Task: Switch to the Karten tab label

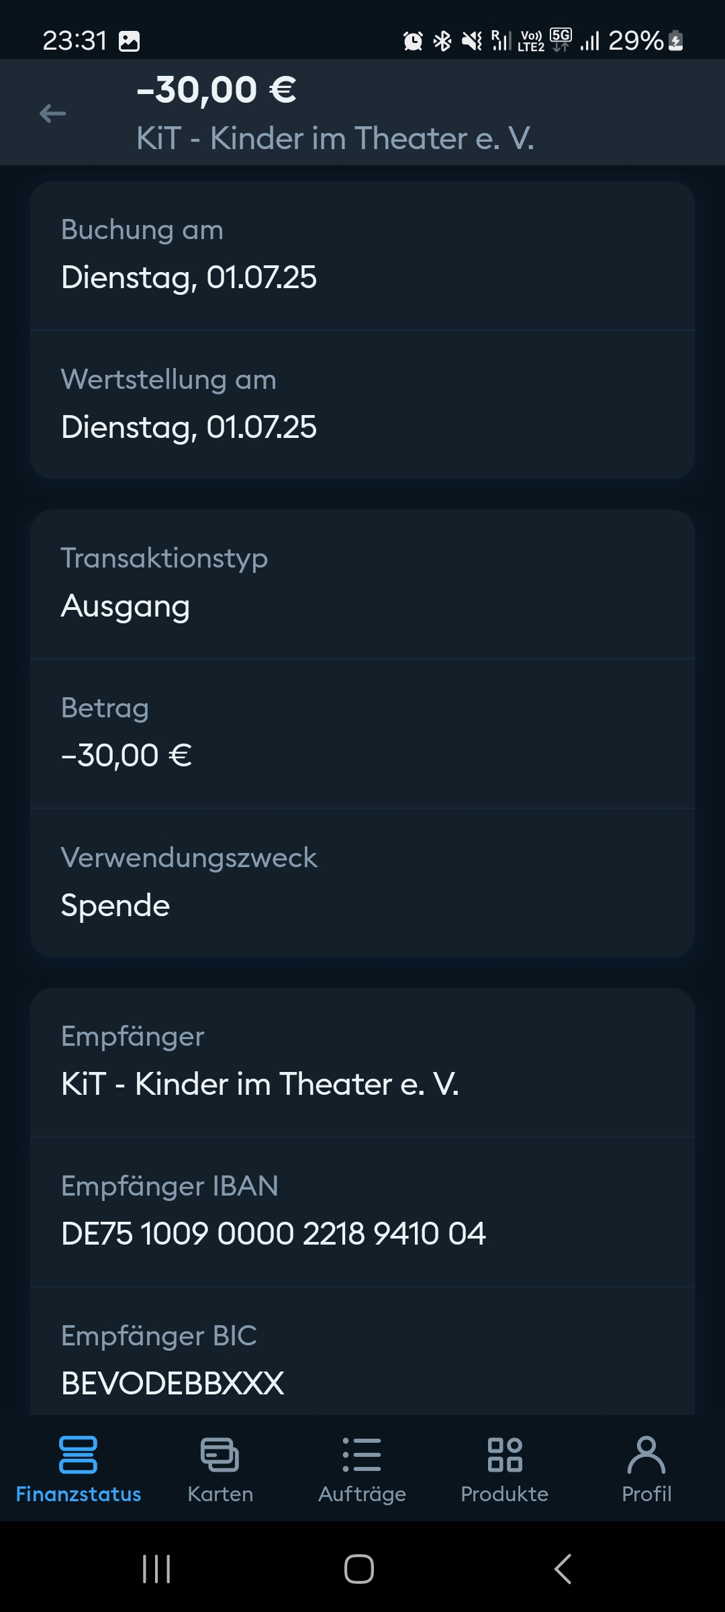Action: [220, 1494]
